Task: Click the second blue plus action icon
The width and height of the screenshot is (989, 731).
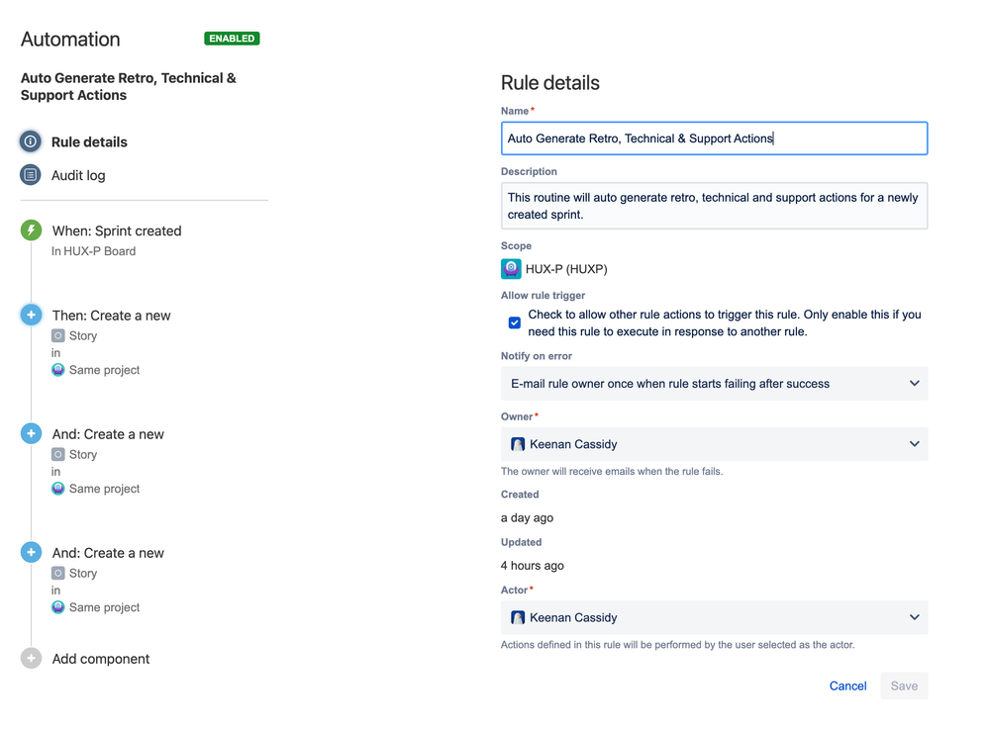Action: coord(32,433)
